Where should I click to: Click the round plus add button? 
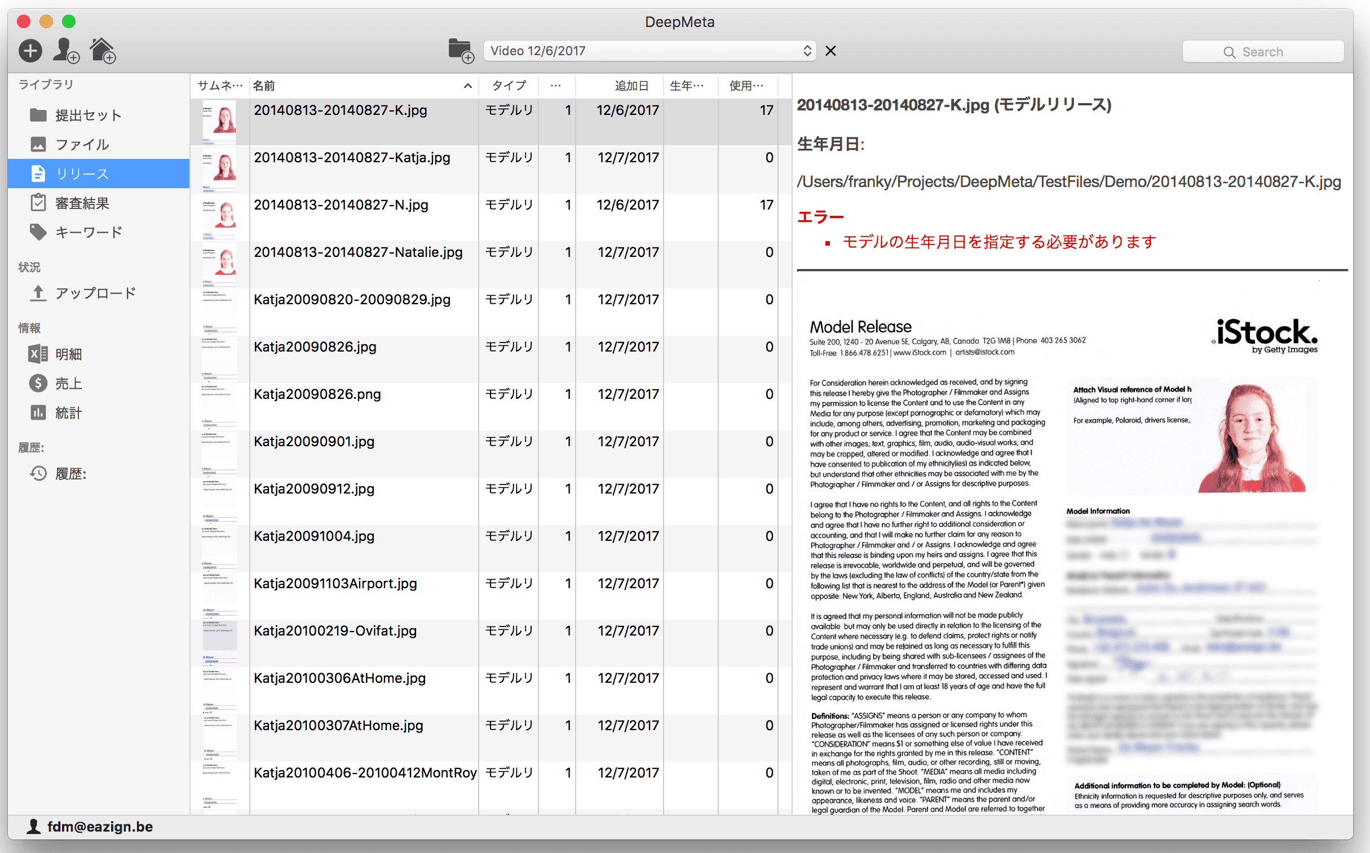pos(30,51)
